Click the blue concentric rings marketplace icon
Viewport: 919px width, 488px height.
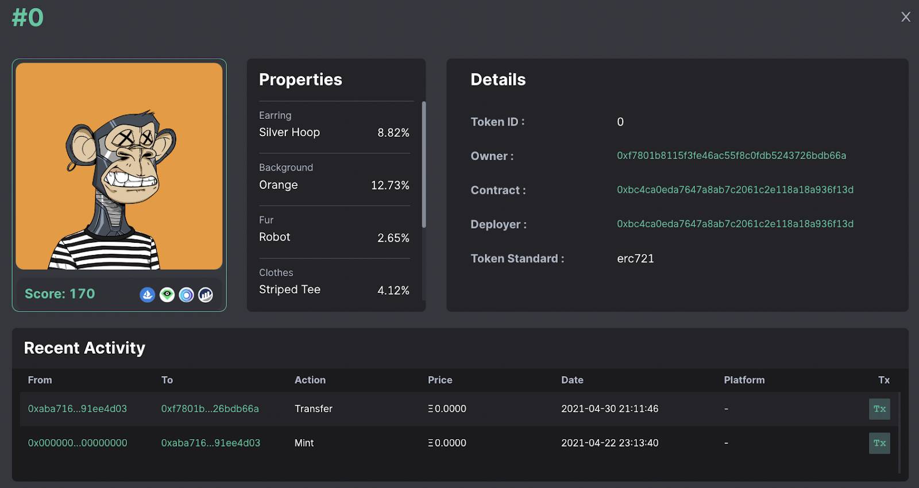(186, 295)
